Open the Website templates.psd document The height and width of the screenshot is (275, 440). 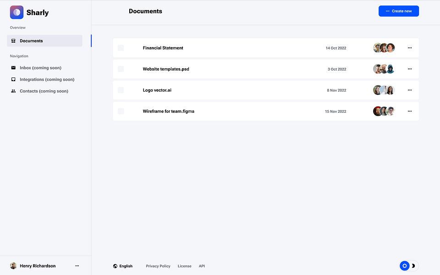[166, 69]
